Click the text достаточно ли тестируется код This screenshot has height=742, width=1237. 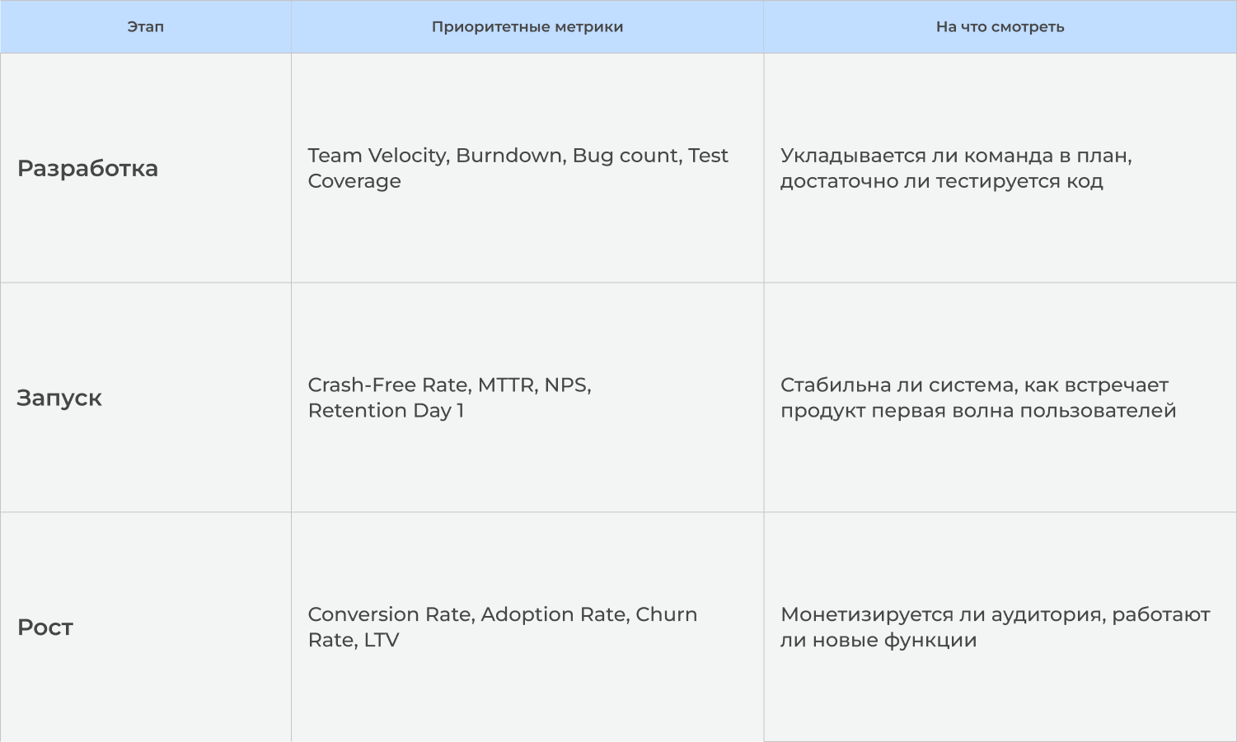941,181
